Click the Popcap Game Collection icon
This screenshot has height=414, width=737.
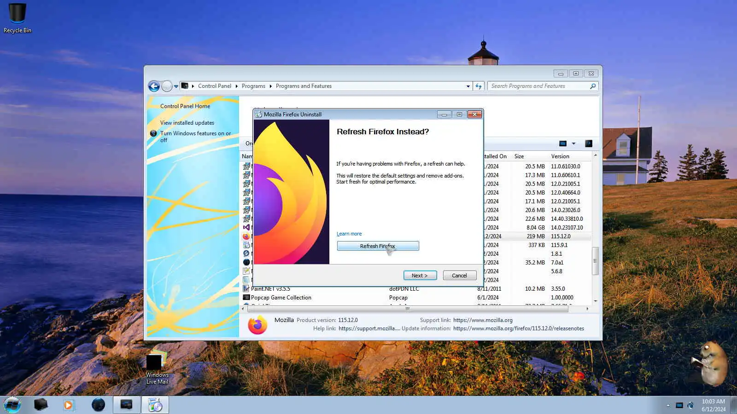click(x=246, y=298)
